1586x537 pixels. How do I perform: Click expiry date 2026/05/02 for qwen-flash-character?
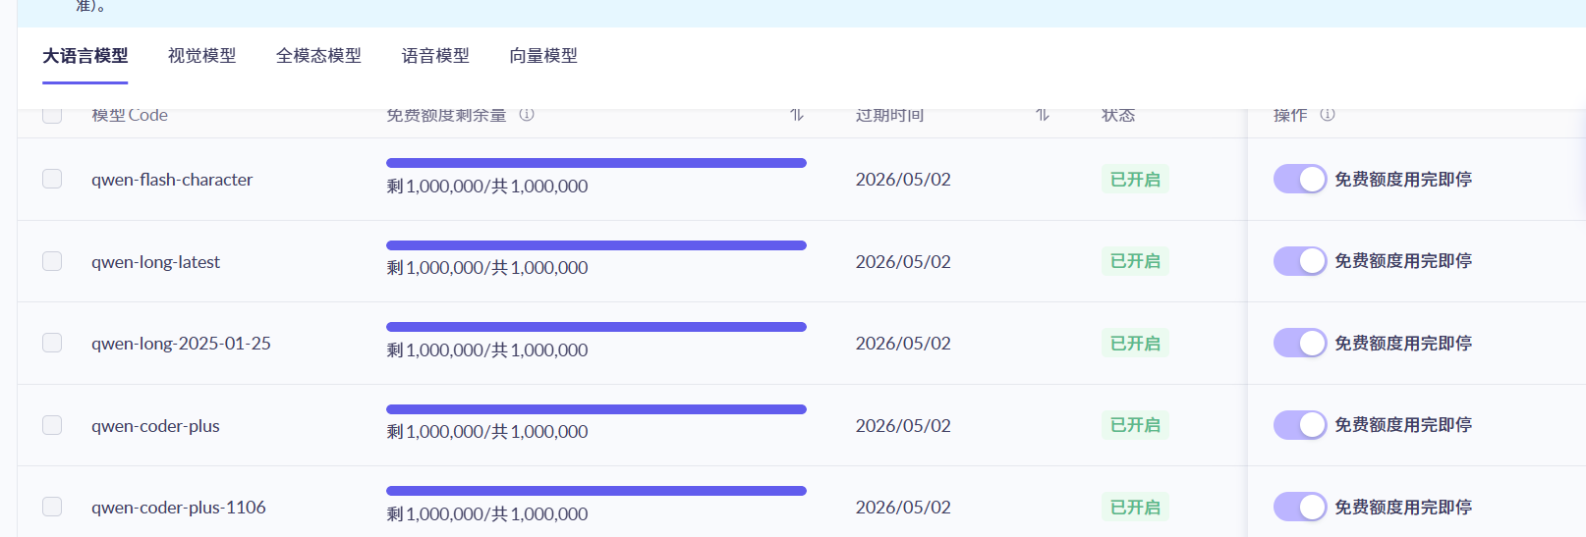click(903, 180)
